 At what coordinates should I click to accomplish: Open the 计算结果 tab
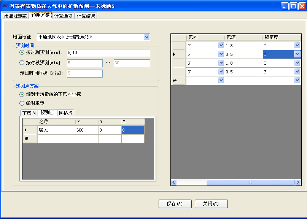coord(86,16)
